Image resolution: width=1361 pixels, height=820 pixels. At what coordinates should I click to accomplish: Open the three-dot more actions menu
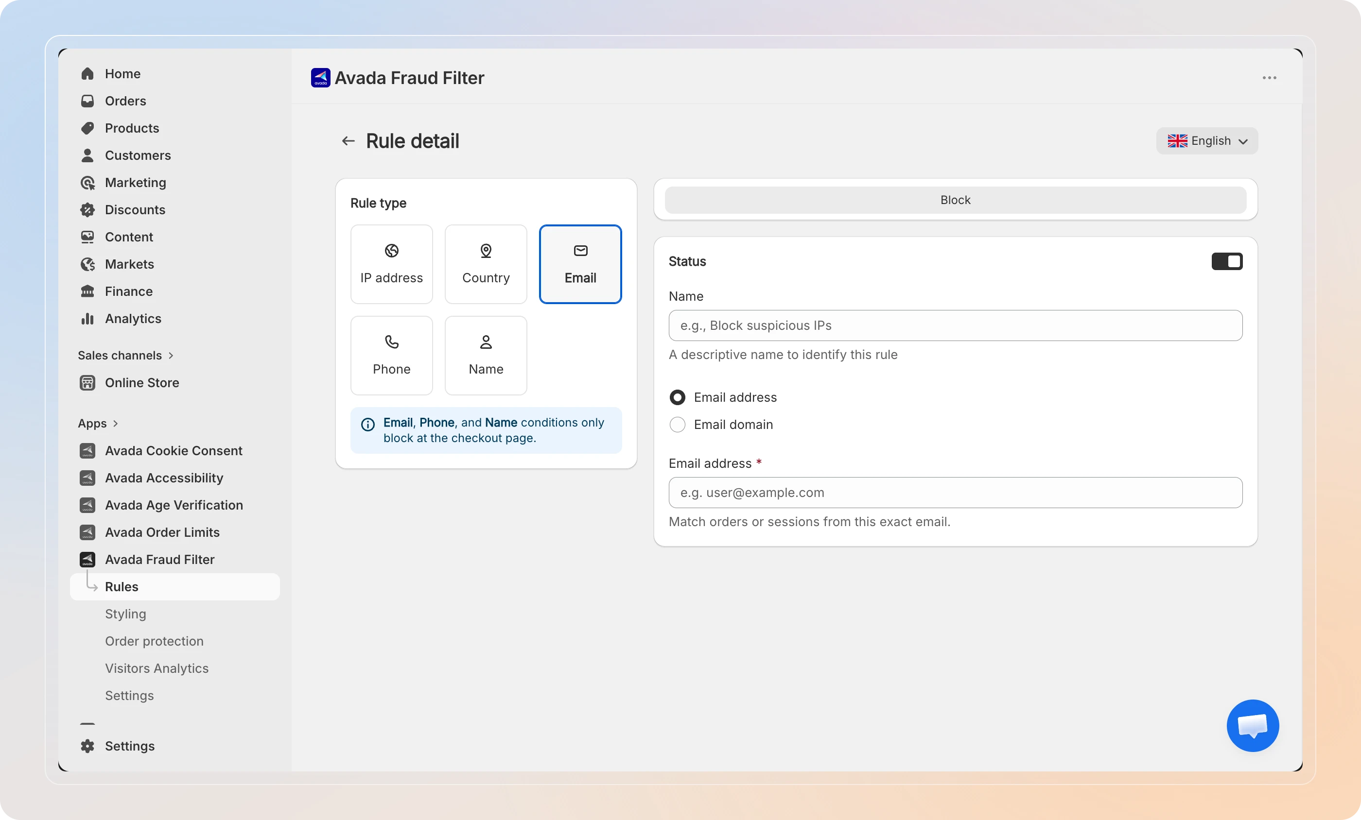click(1269, 78)
